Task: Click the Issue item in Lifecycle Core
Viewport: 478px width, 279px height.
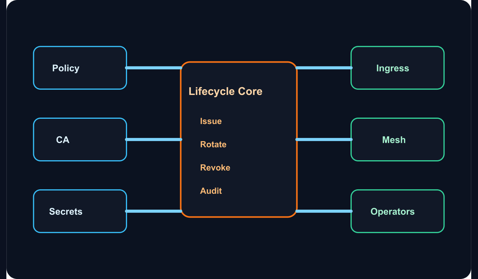Action: pyautogui.click(x=211, y=121)
